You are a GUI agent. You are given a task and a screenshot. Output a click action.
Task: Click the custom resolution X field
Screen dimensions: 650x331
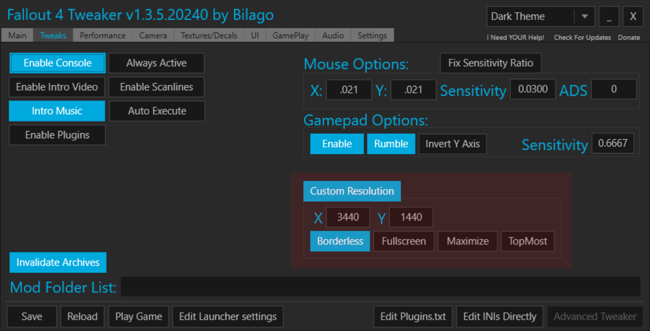pos(348,217)
